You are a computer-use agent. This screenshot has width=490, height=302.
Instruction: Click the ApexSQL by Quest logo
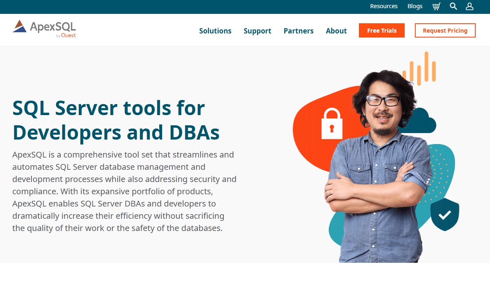tap(44, 29)
